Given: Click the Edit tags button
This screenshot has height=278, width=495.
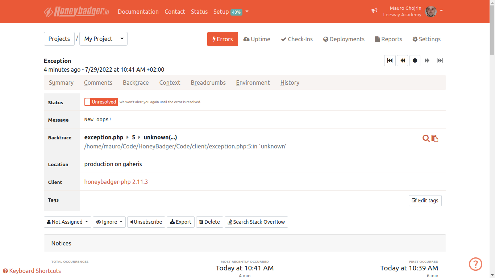Looking at the screenshot, I should (425, 201).
